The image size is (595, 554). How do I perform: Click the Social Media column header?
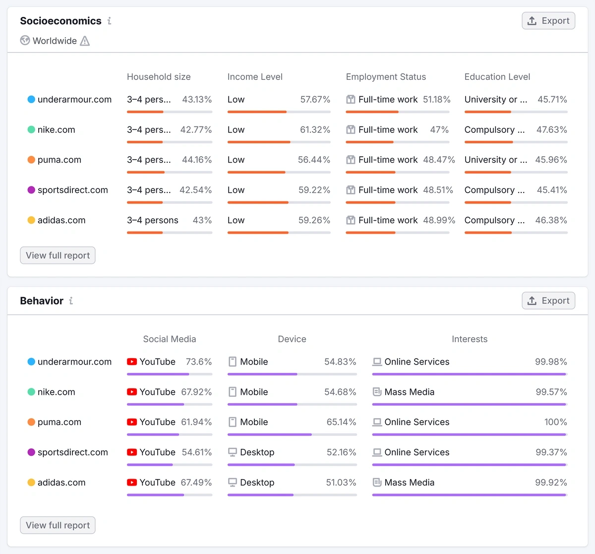[x=170, y=339]
